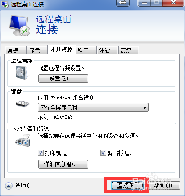Viewport: 185px width, 196px height.
Task: Go to the 高级 tab
Action: (x=129, y=50)
